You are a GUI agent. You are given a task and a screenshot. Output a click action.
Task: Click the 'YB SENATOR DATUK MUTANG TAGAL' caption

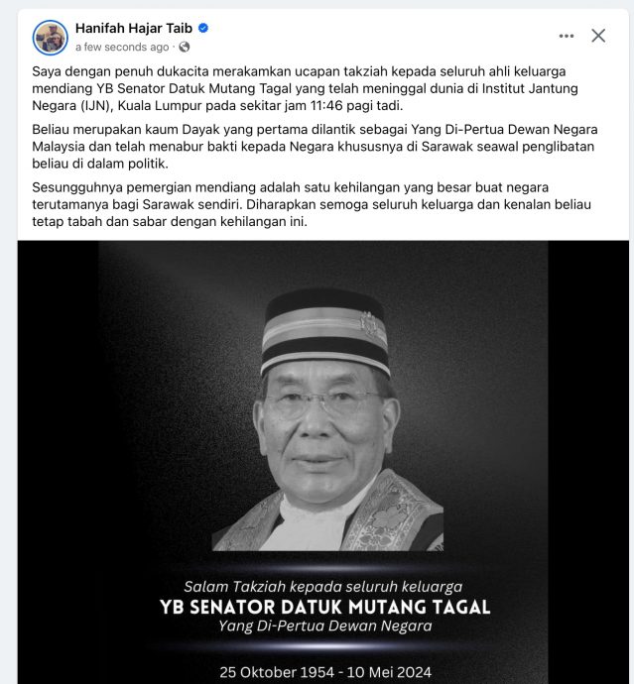pyautogui.click(x=324, y=607)
